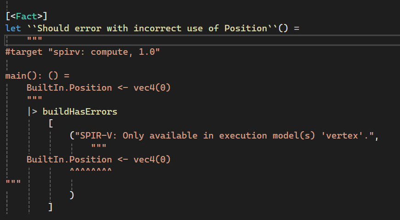Click the second BuiltIn.Position line
This screenshot has height=220, width=400.
pos(98,159)
